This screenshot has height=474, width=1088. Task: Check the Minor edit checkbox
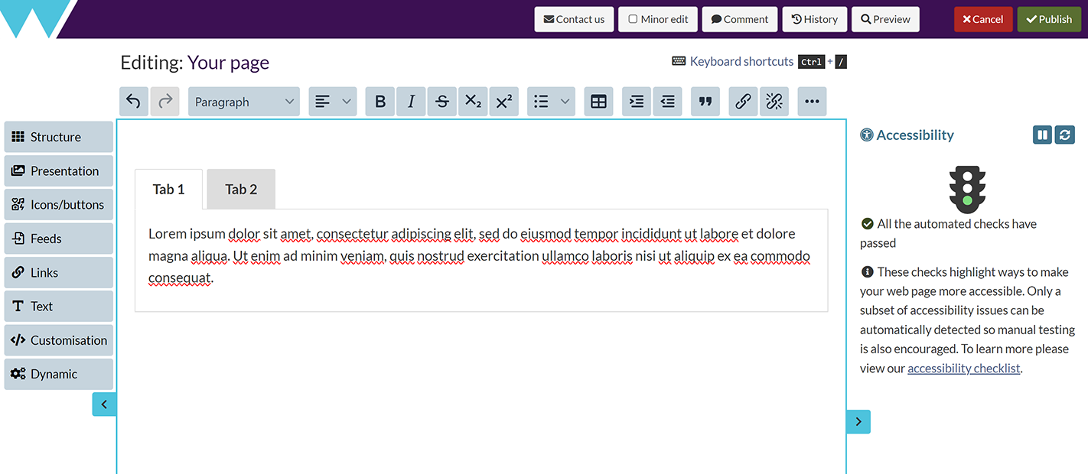[x=633, y=19]
